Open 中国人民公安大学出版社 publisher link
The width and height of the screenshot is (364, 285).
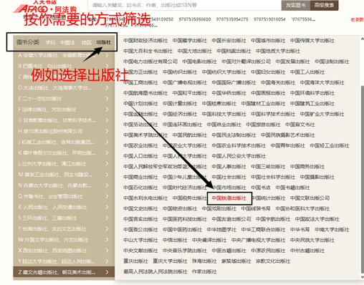(x=239, y=156)
